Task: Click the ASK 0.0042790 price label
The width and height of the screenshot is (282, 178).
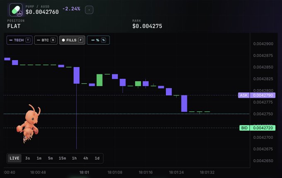Action: pos(257,95)
